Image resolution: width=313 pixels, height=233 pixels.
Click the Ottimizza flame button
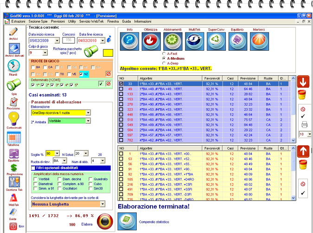pos(151,41)
